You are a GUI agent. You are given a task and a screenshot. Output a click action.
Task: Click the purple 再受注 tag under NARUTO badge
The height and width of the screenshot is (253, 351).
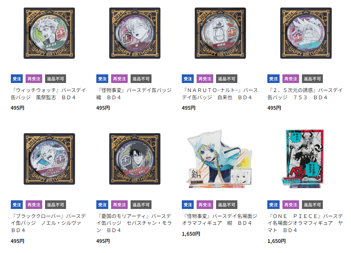[205, 79]
